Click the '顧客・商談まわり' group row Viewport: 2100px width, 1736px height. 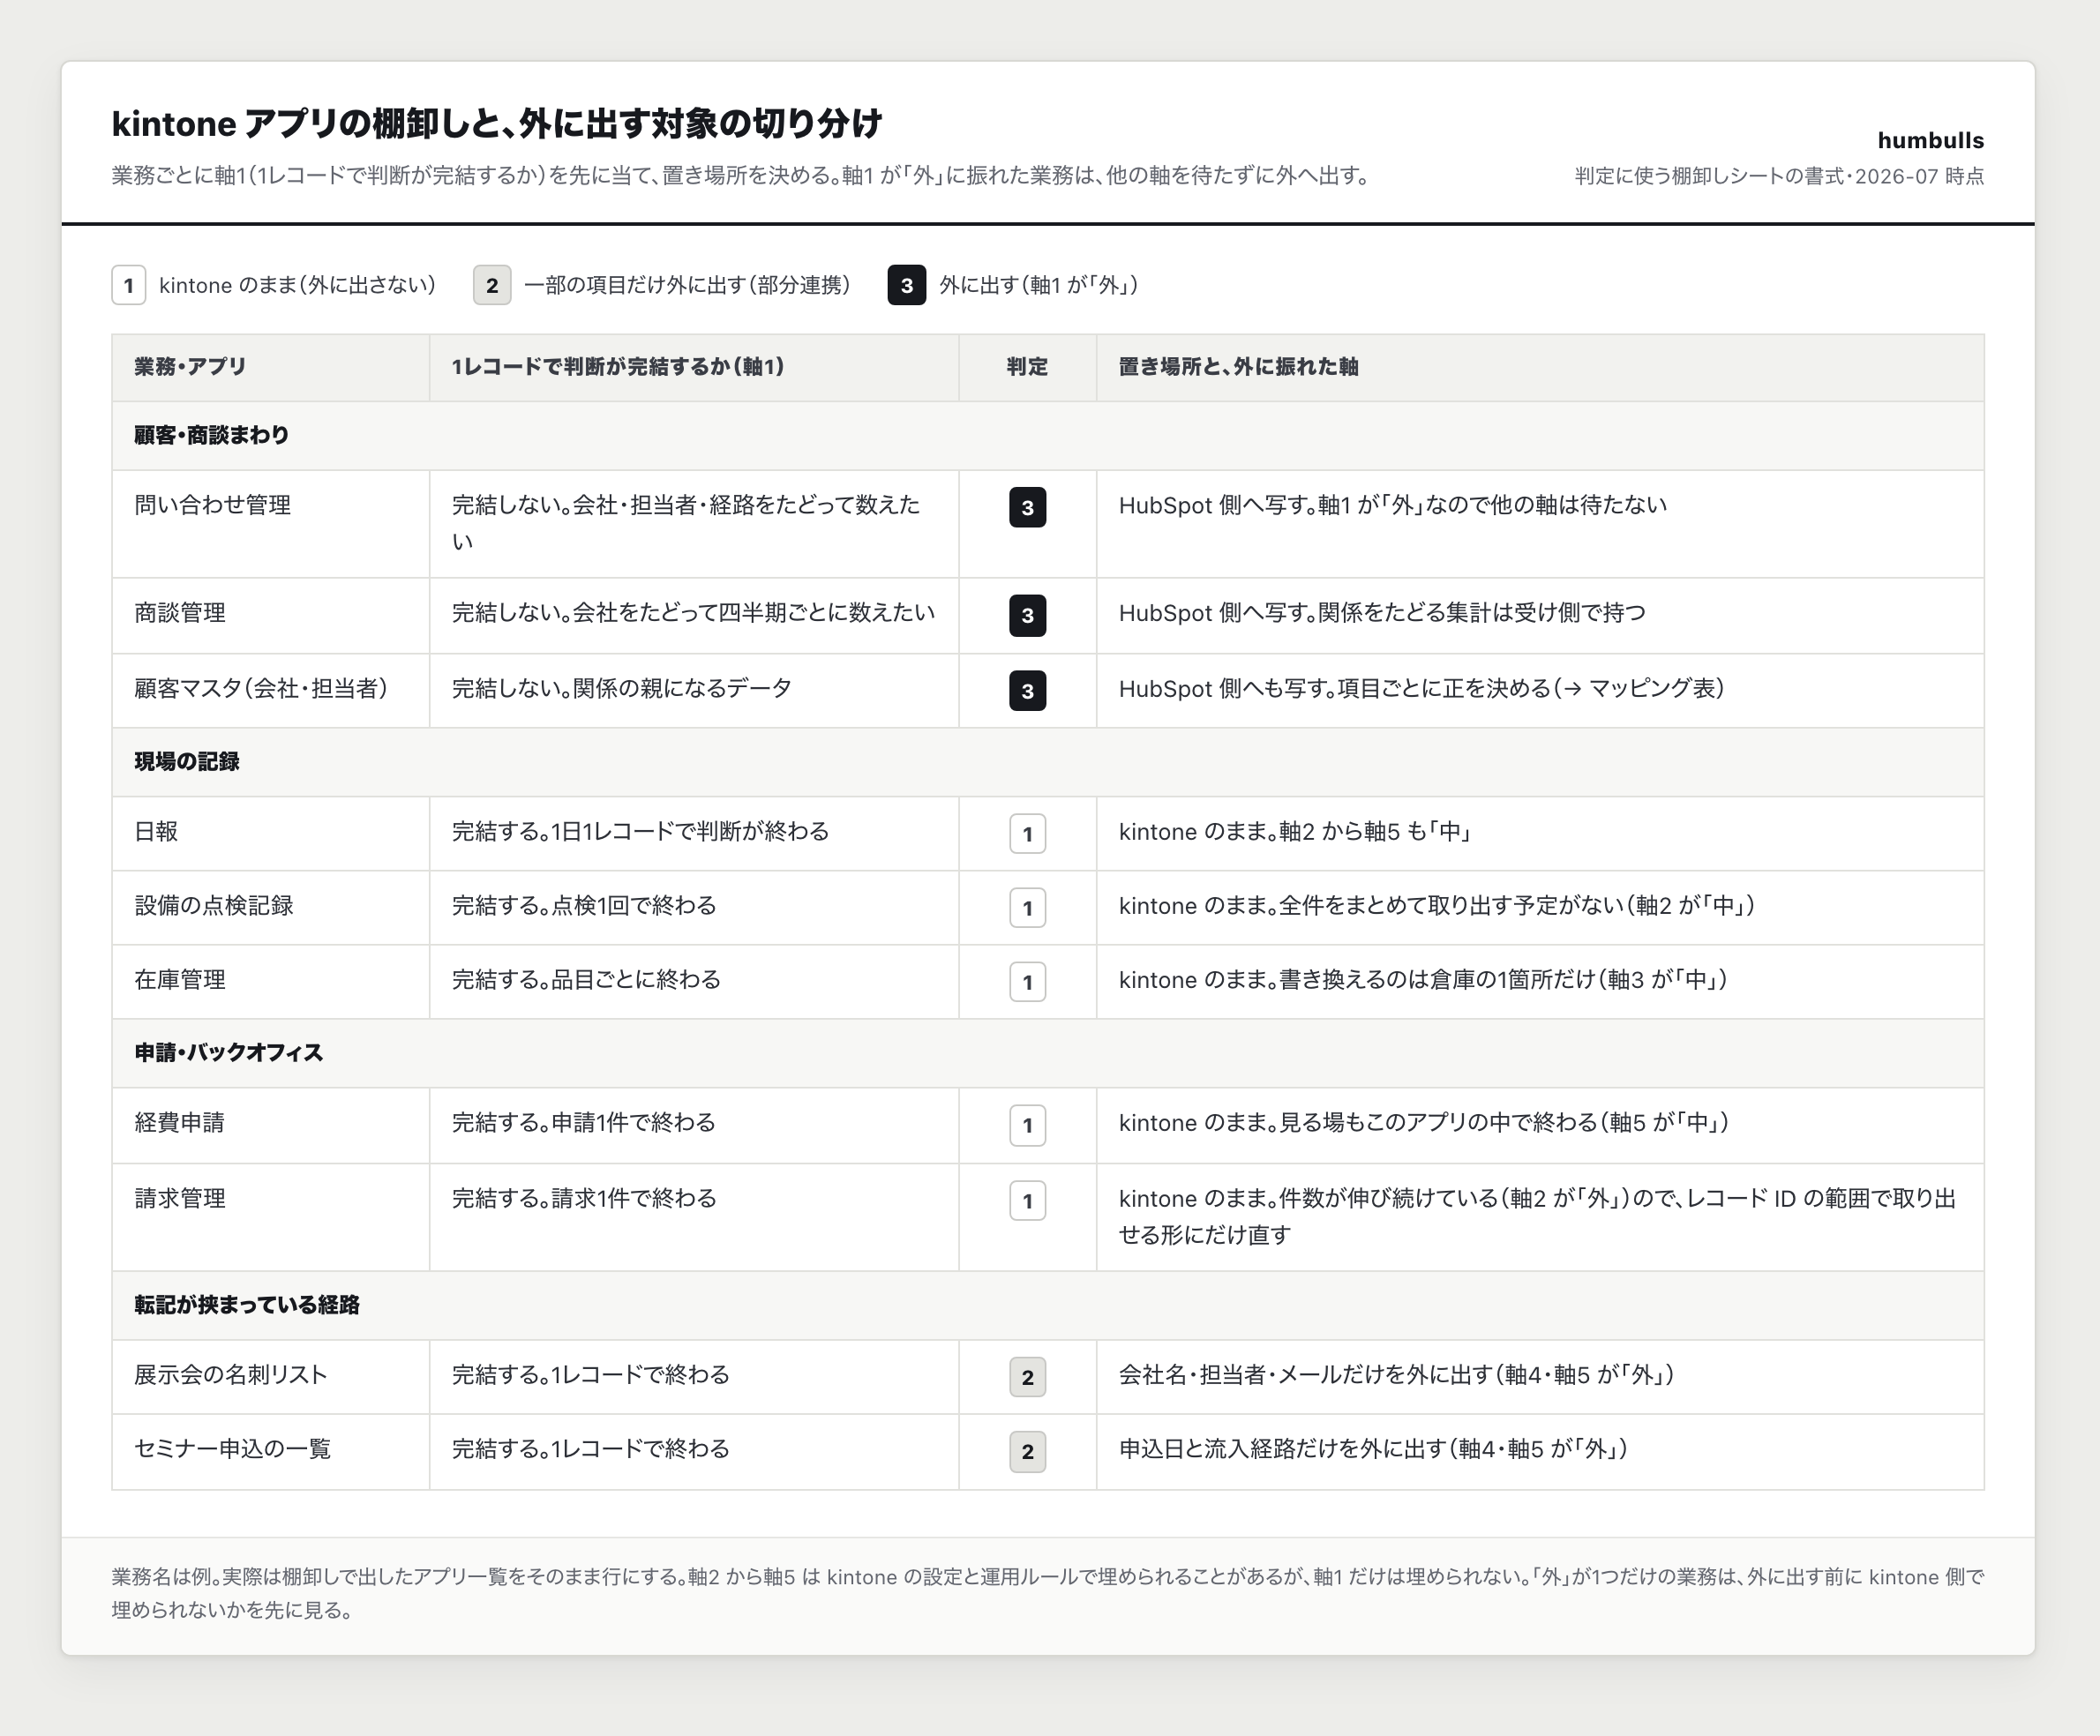coord(1048,435)
